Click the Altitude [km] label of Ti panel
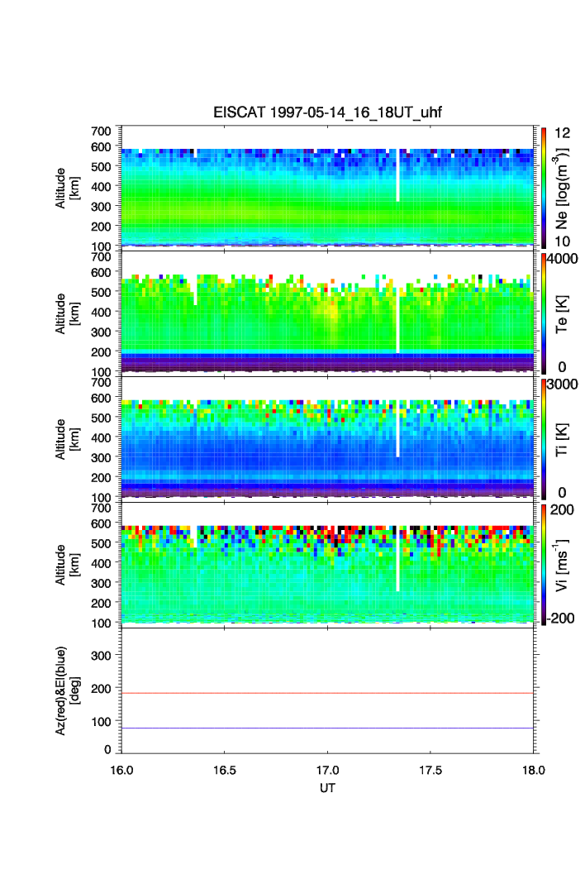Viewport: 585px width, 879px height. click(68, 440)
